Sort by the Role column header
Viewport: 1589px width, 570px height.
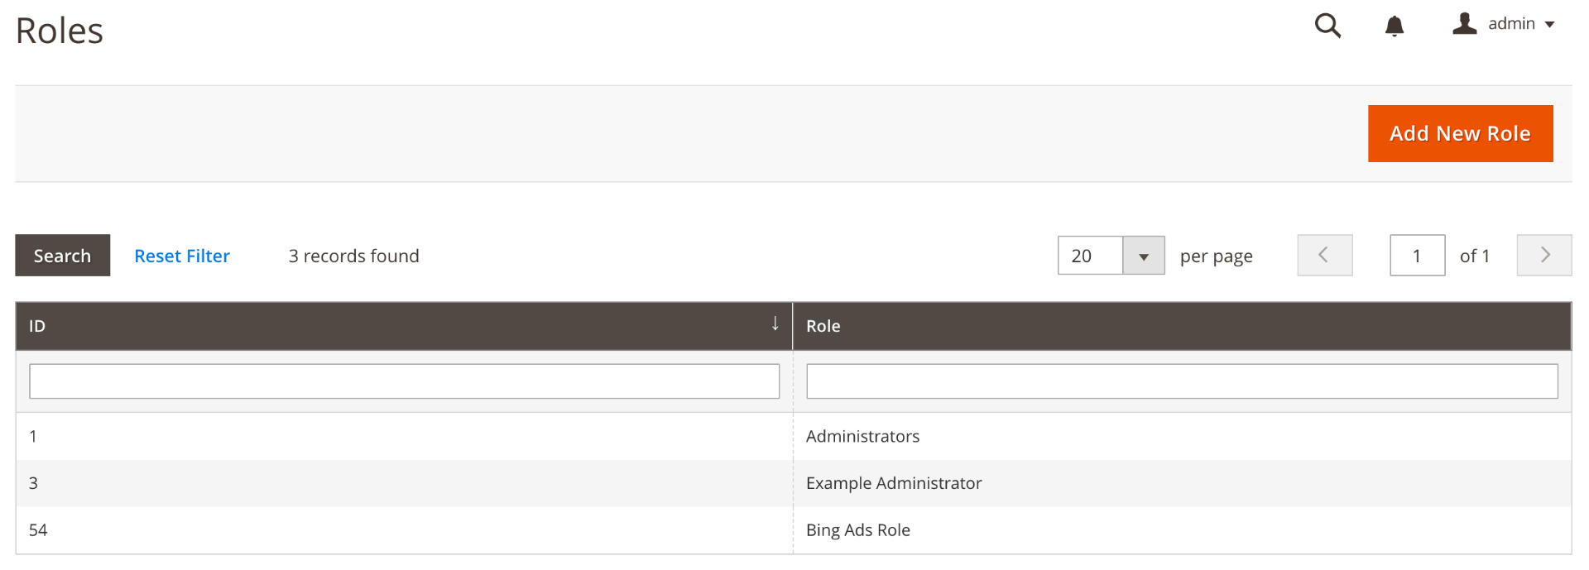point(1182,326)
